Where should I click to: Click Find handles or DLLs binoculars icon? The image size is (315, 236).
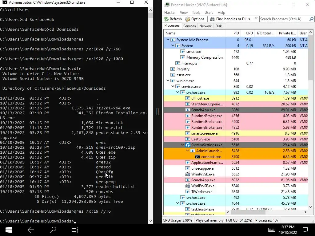click(212, 19)
